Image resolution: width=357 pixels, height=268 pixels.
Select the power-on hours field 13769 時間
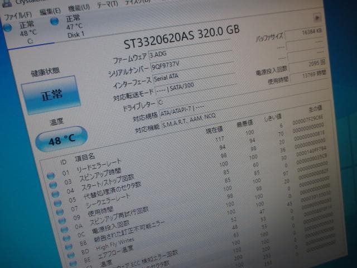tap(308, 76)
